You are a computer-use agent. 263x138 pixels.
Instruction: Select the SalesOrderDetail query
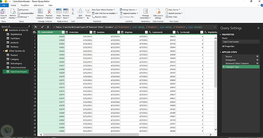[x=18, y=67]
